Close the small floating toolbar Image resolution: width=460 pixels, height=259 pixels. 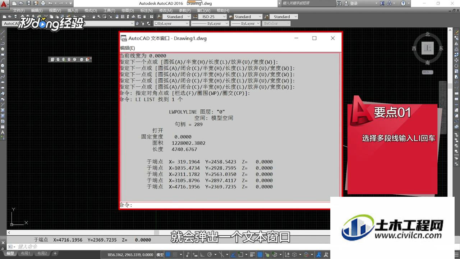tap(91, 59)
